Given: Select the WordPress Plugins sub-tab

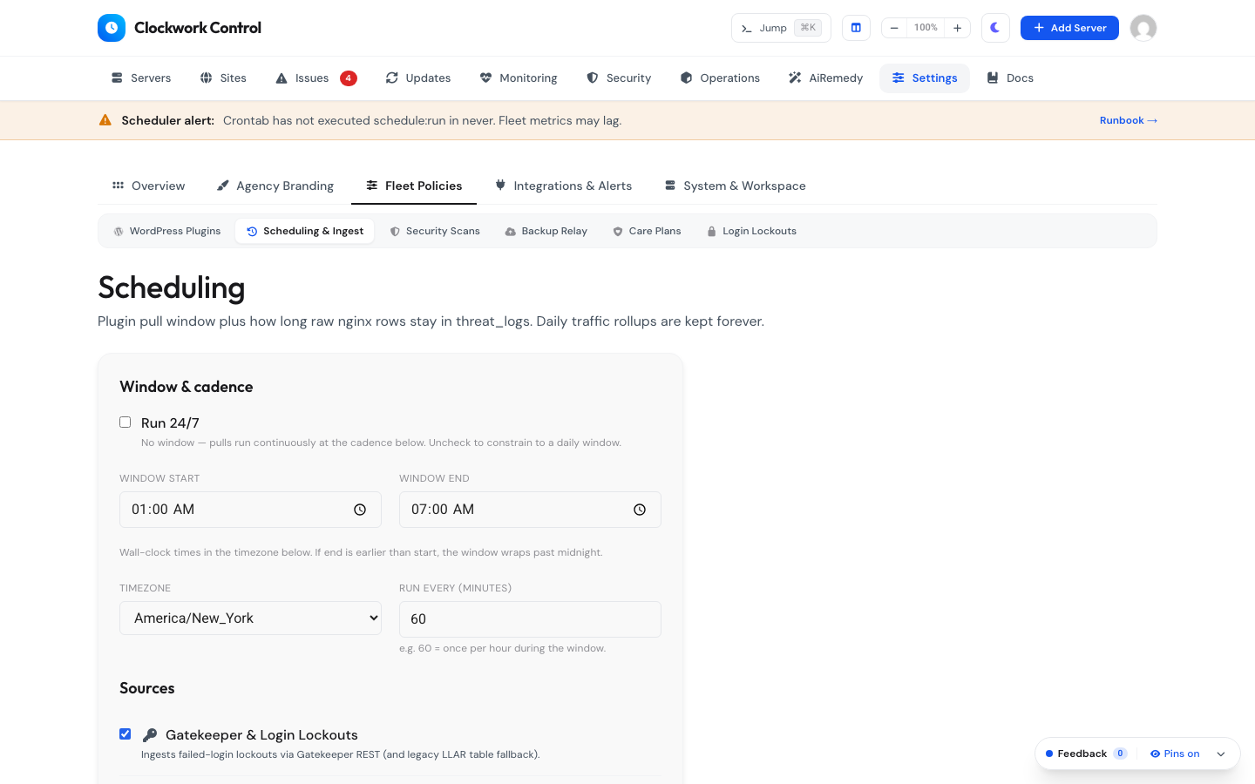Looking at the screenshot, I should coord(166,232).
